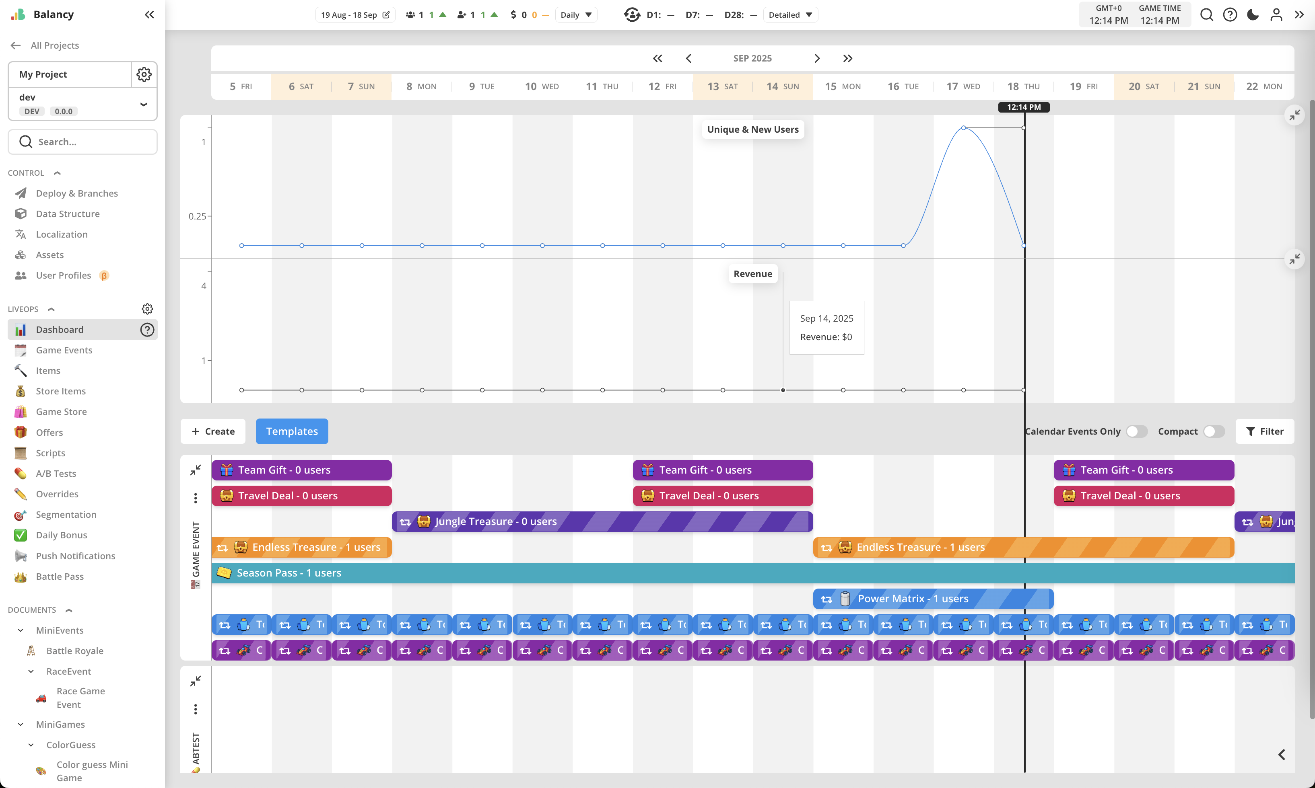Click the 12:14 PM current time marker
Image resolution: width=1315 pixels, height=788 pixels.
coord(1023,107)
